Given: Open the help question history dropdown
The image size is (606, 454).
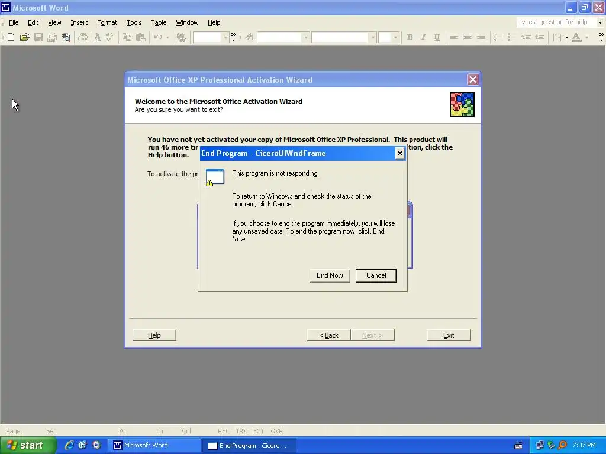Looking at the screenshot, I should tap(600, 22).
